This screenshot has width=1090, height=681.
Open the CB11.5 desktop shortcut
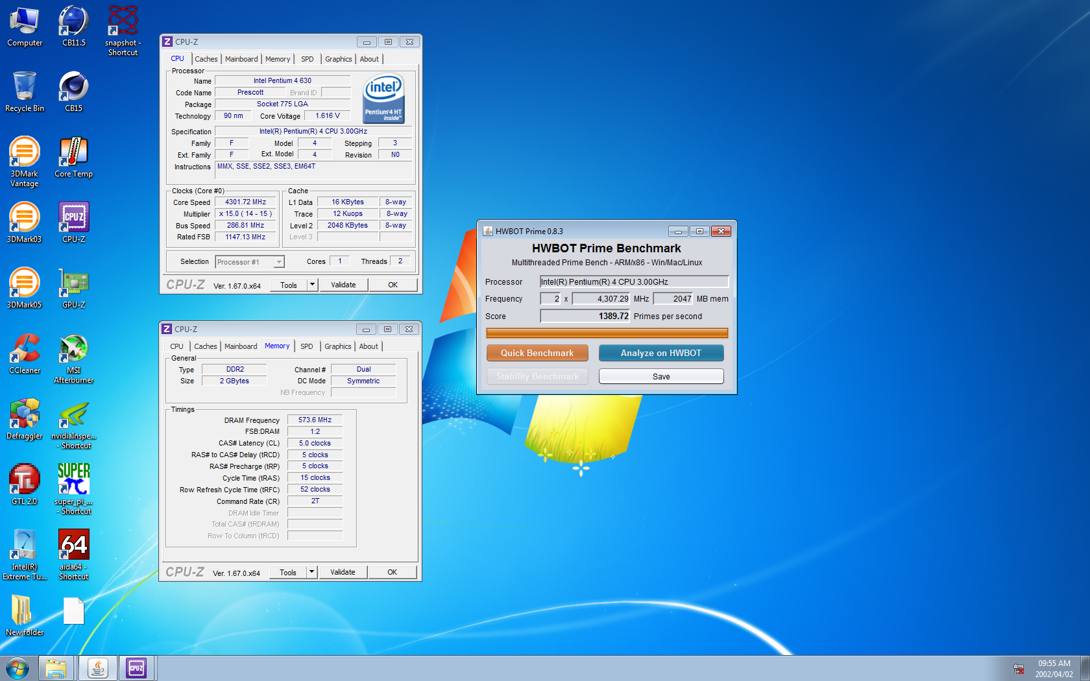pyautogui.click(x=74, y=27)
